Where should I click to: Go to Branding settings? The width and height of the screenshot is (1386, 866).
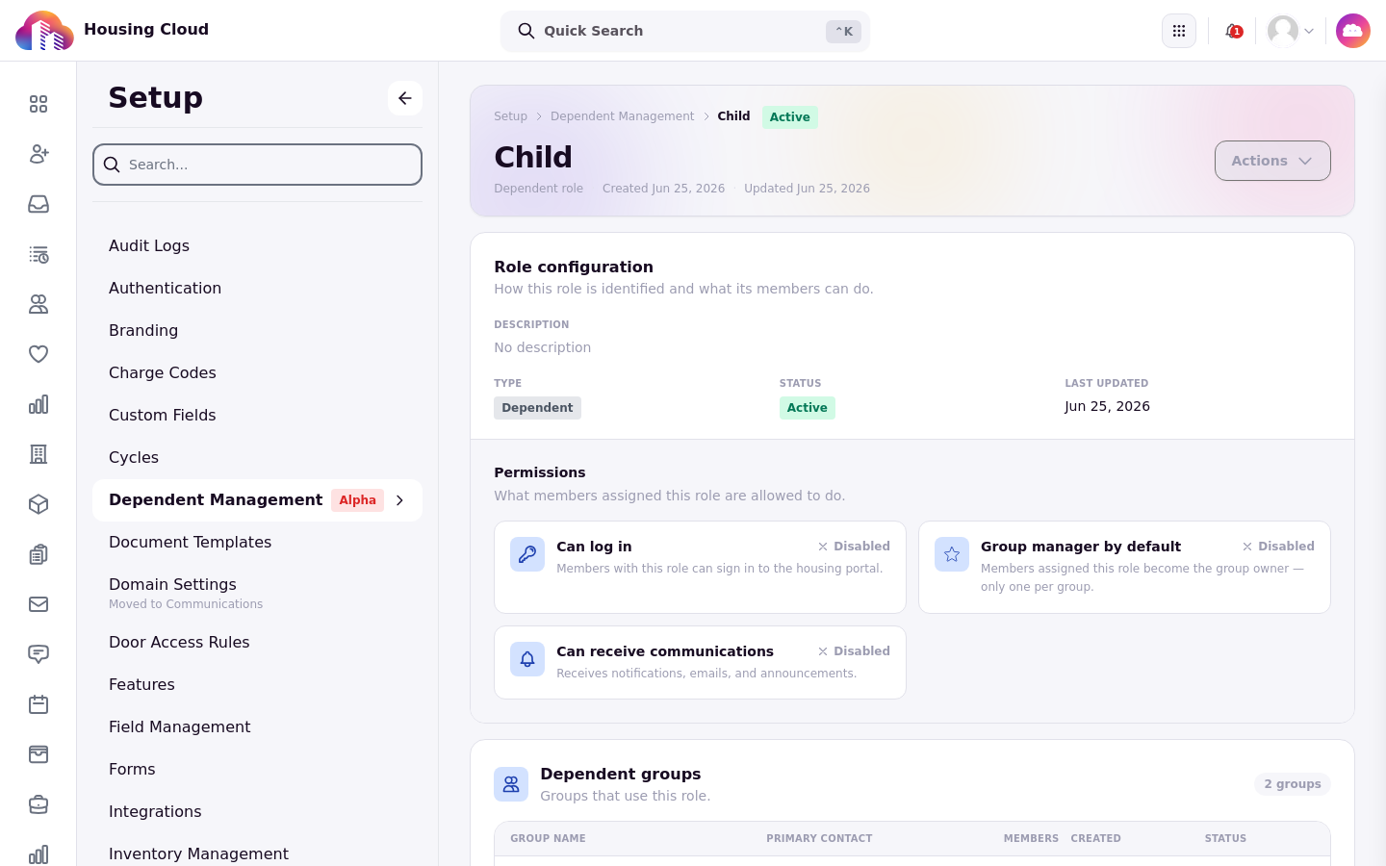pyautogui.click(x=143, y=330)
